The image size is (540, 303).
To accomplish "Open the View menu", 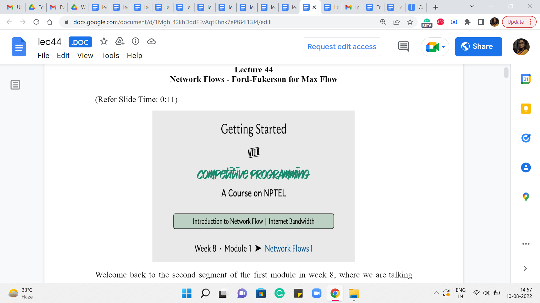I will click(85, 56).
